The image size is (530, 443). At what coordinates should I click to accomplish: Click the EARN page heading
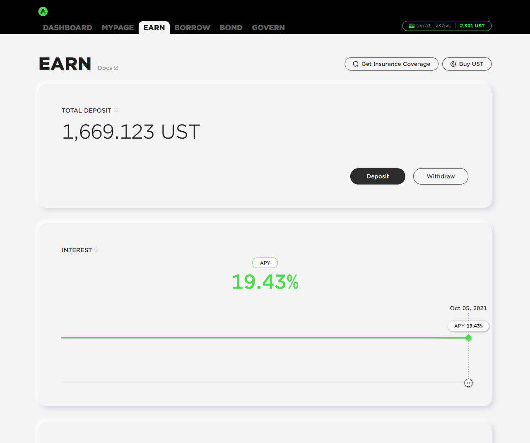pos(65,64)
